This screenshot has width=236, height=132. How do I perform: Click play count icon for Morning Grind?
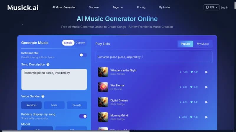(180, 117)
